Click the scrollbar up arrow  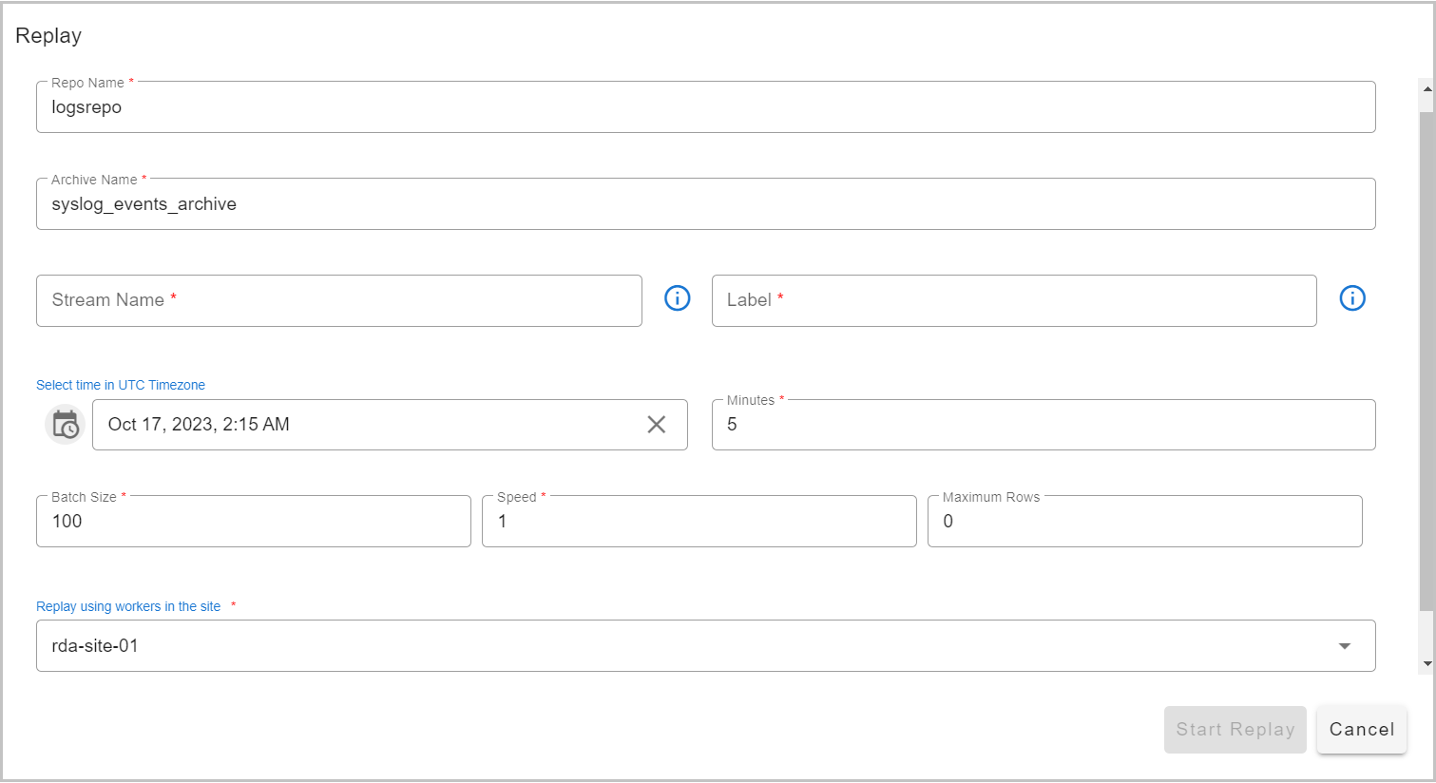[1426, 90]
